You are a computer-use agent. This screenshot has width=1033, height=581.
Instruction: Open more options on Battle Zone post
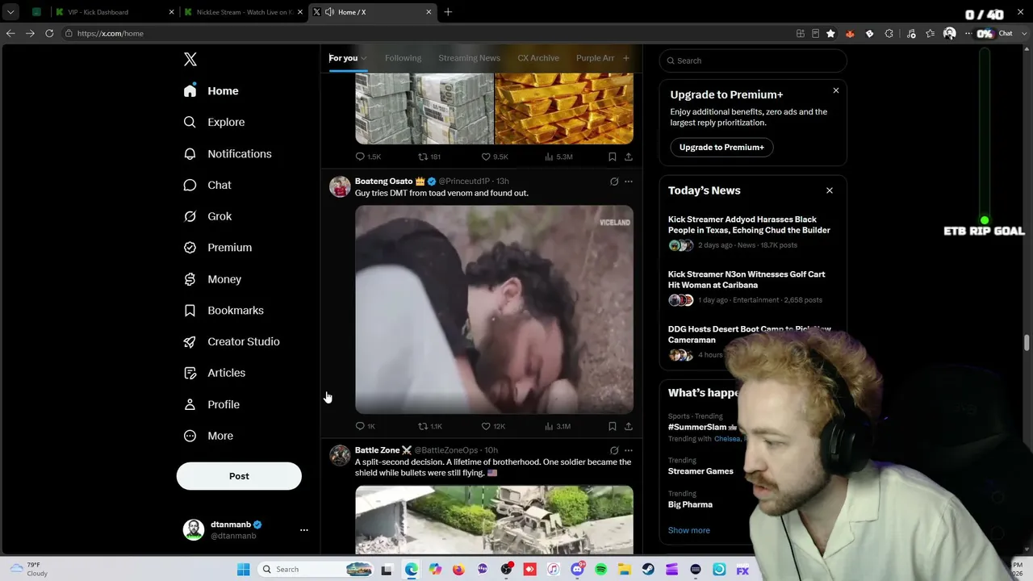(629, 450)
